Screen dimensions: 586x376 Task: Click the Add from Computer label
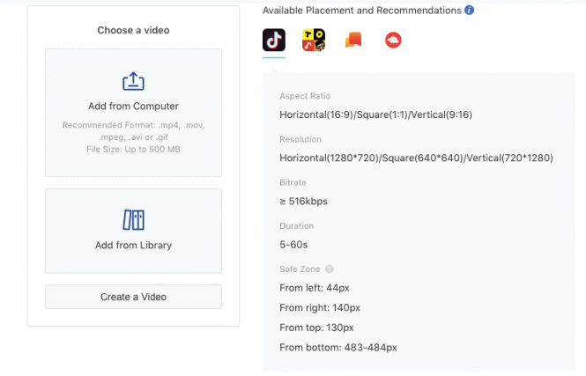point(133,107)
